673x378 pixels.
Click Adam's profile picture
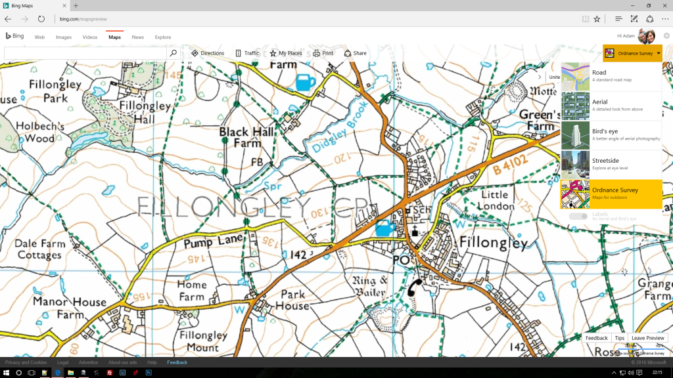(647, 37)
